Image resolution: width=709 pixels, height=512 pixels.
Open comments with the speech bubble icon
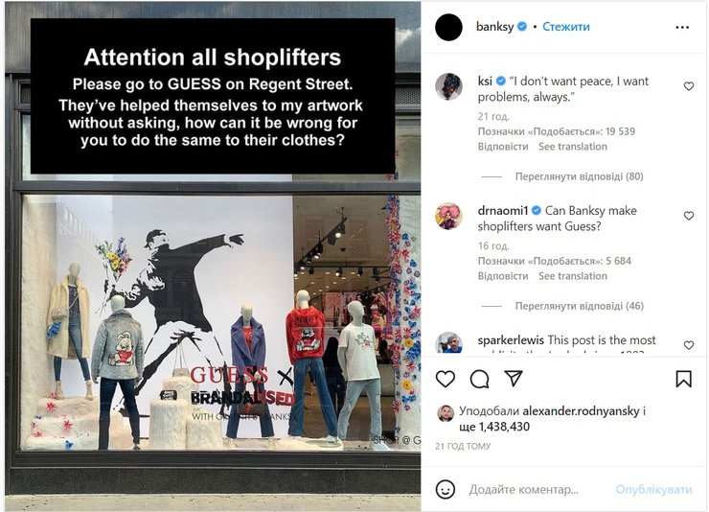[479, 379]
